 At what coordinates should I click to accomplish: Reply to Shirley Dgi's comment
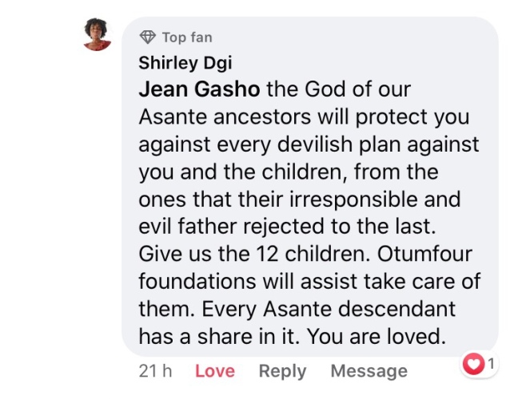pyautogui.click(x=282, y=371)
